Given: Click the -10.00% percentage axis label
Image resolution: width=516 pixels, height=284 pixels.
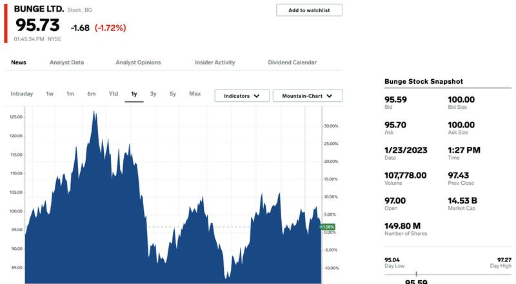Looking at the screenshot, I should tap(331, 268).
